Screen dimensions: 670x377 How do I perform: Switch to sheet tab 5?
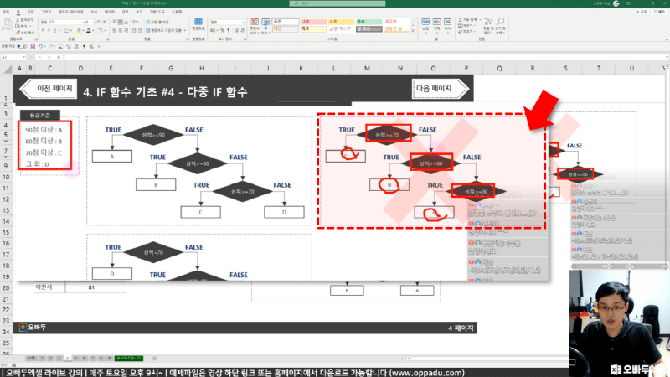77,358
